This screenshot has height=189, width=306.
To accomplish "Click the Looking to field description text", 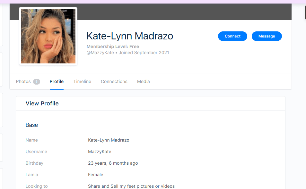I will (131, 186).
